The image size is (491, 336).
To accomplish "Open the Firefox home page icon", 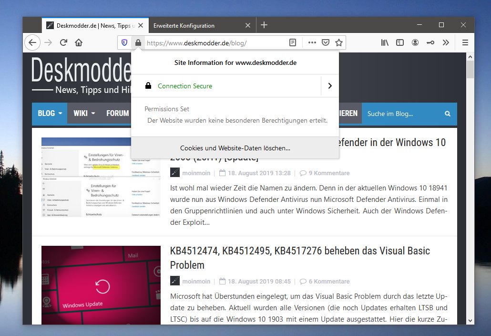I will 79,42.
